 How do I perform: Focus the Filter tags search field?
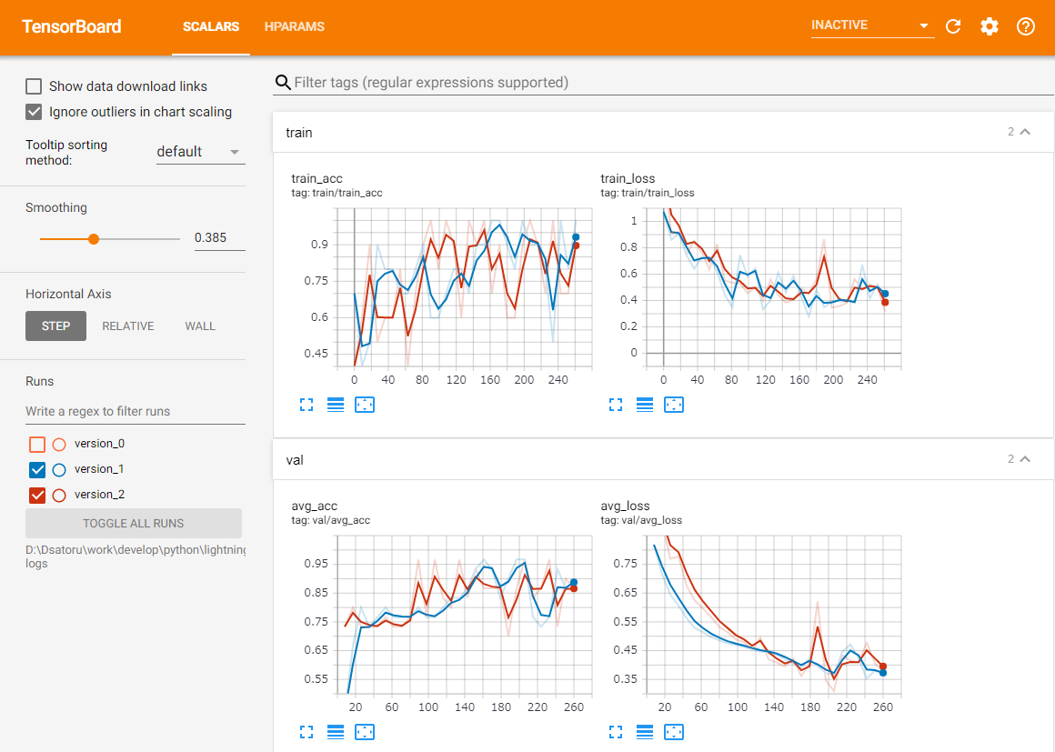(663, 83)
